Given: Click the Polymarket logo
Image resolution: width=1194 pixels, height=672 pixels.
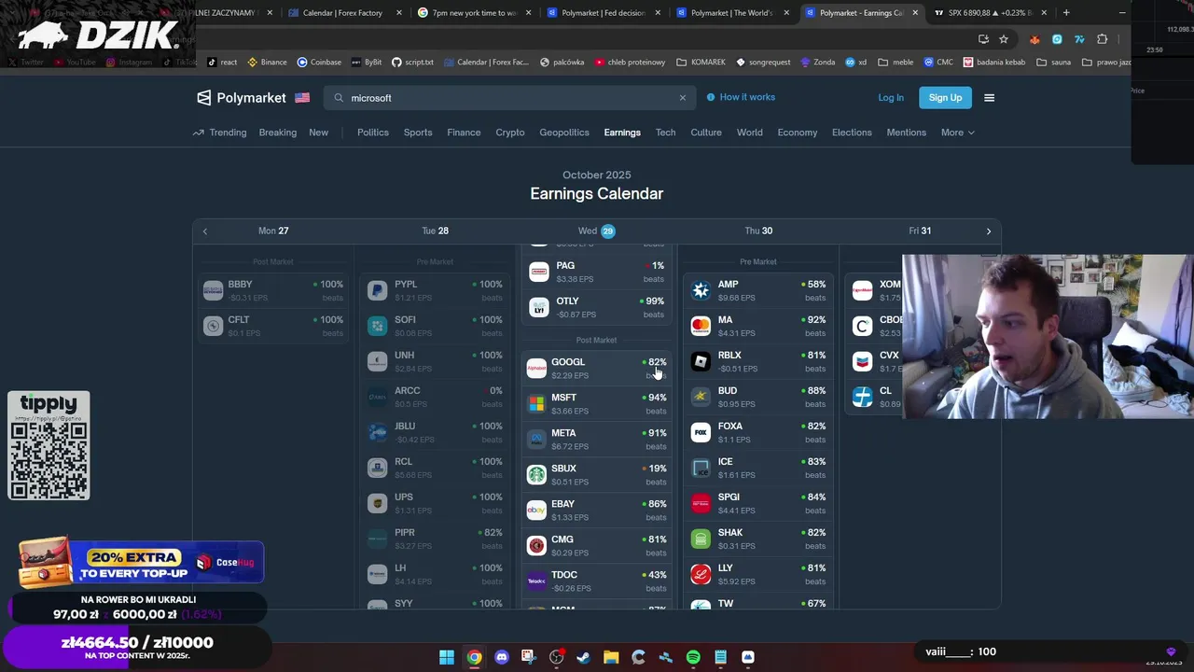Looking at the screenshot, I should coord(241,98).
